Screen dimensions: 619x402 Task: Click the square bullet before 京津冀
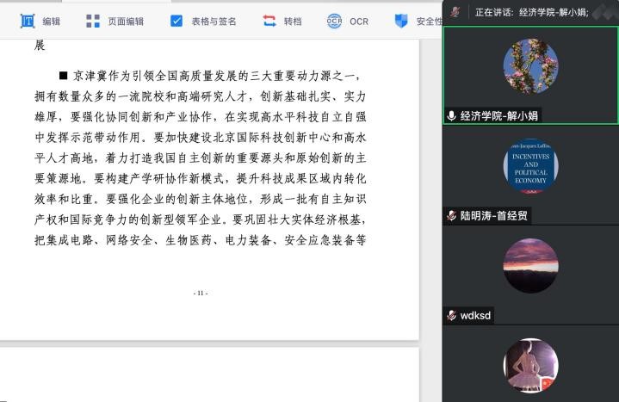point(63,75)
